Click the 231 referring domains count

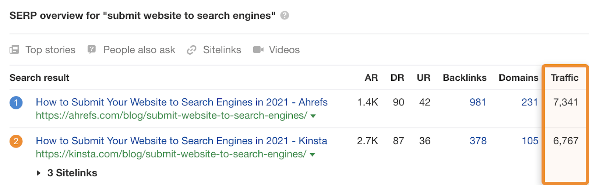pyautogui.click(x=529, y=102)
